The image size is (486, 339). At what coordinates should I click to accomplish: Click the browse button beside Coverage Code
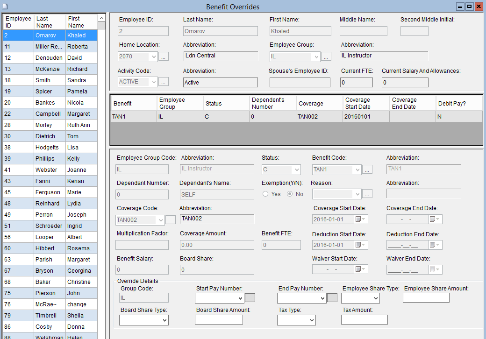click(x=171, y=219)
